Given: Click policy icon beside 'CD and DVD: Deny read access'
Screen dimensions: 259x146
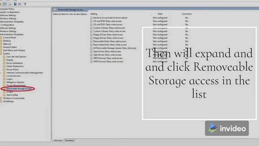Looking at the screenshot, I should click(91, 21).
